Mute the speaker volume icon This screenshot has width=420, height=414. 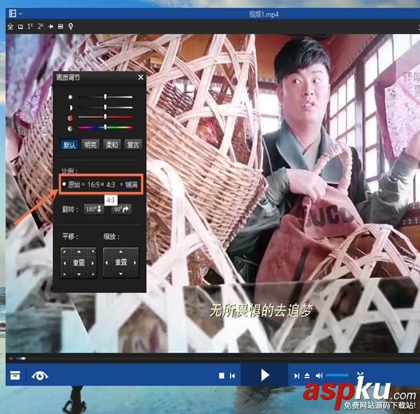tap(319, 375)
